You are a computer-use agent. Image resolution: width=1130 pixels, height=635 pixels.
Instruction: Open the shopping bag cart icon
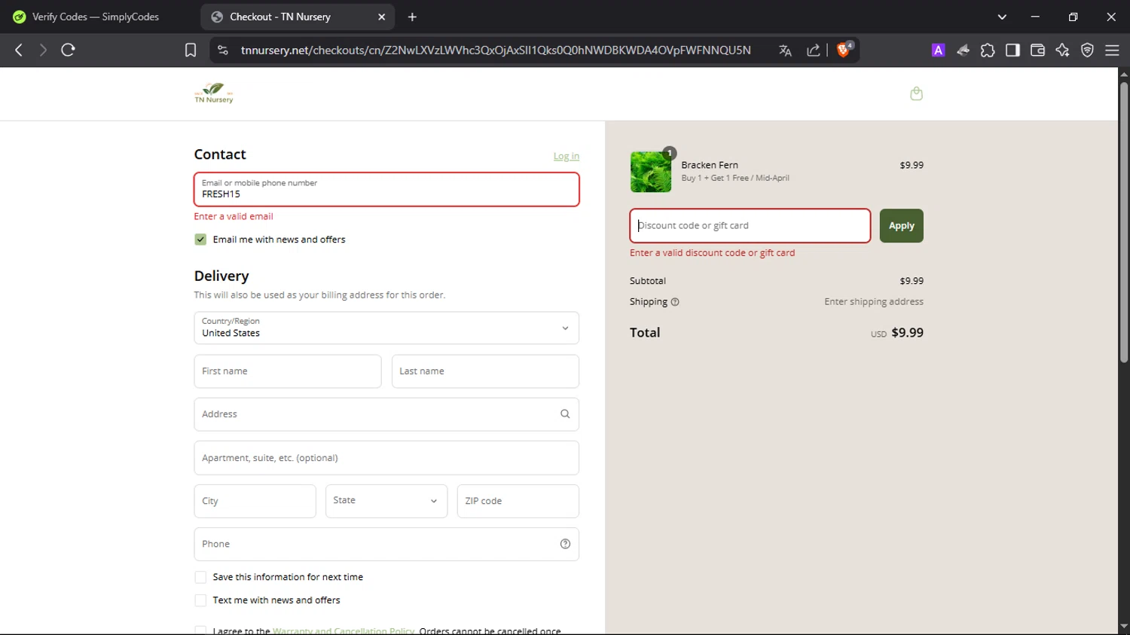pos(916,93)
